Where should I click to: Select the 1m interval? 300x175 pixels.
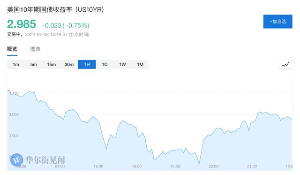click(16, 65)
